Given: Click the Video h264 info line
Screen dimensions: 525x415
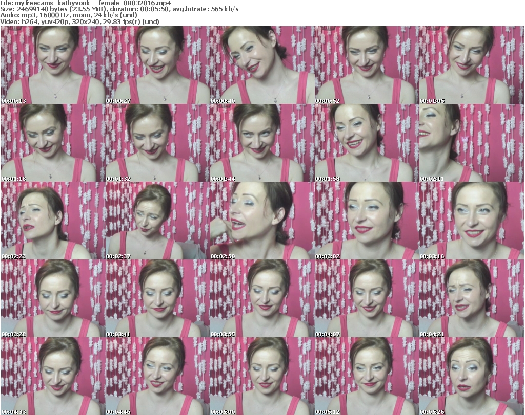Looking at the screenshot, I should 80,21.
